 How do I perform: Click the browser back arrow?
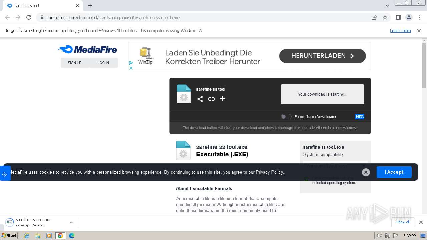coord(7,18)
